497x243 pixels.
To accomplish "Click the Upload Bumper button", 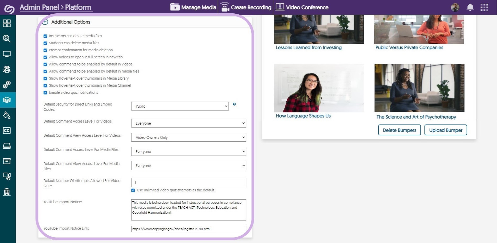I will tap(445, 130).
